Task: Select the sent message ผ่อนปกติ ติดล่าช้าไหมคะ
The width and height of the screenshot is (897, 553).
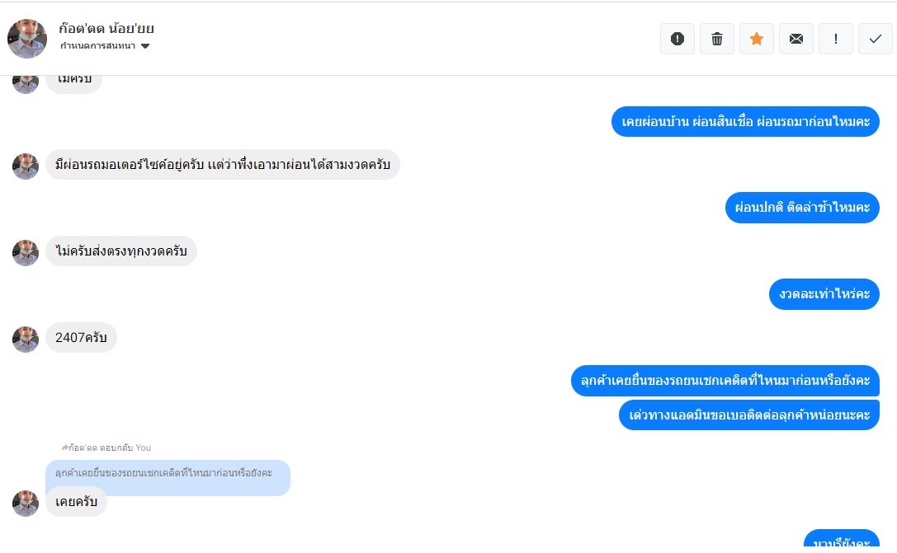Action: 802,208
